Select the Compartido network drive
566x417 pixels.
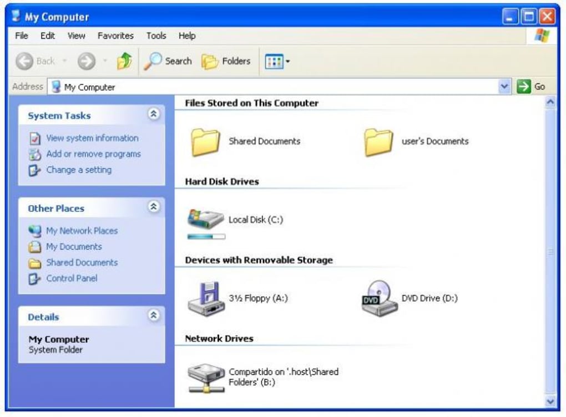205,377
